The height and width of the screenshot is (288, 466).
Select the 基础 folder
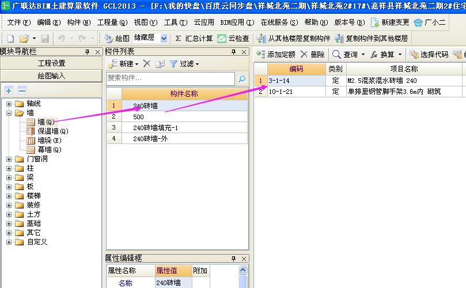tap(33, 223)
